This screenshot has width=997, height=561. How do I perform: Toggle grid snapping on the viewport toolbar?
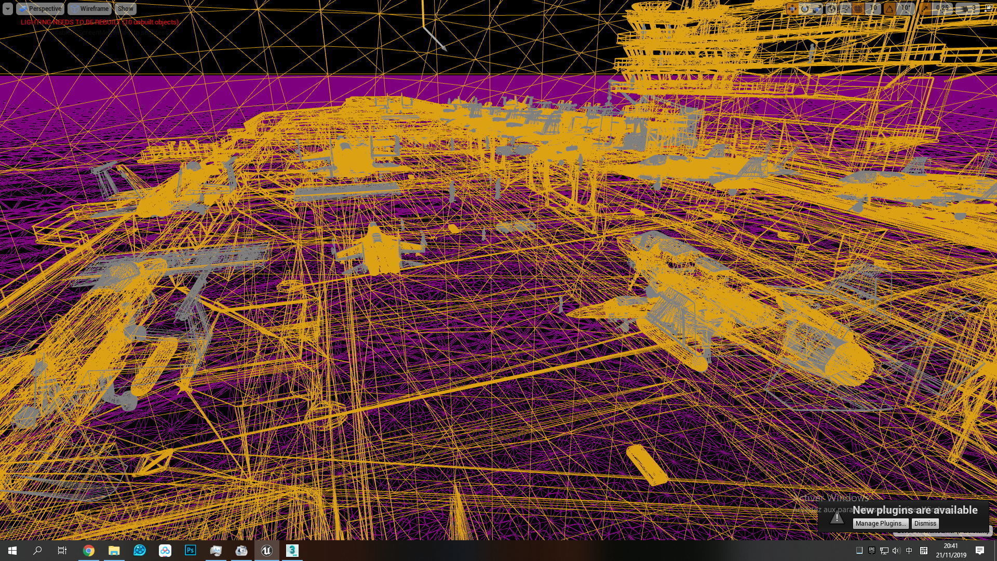[x=858, y=9]
